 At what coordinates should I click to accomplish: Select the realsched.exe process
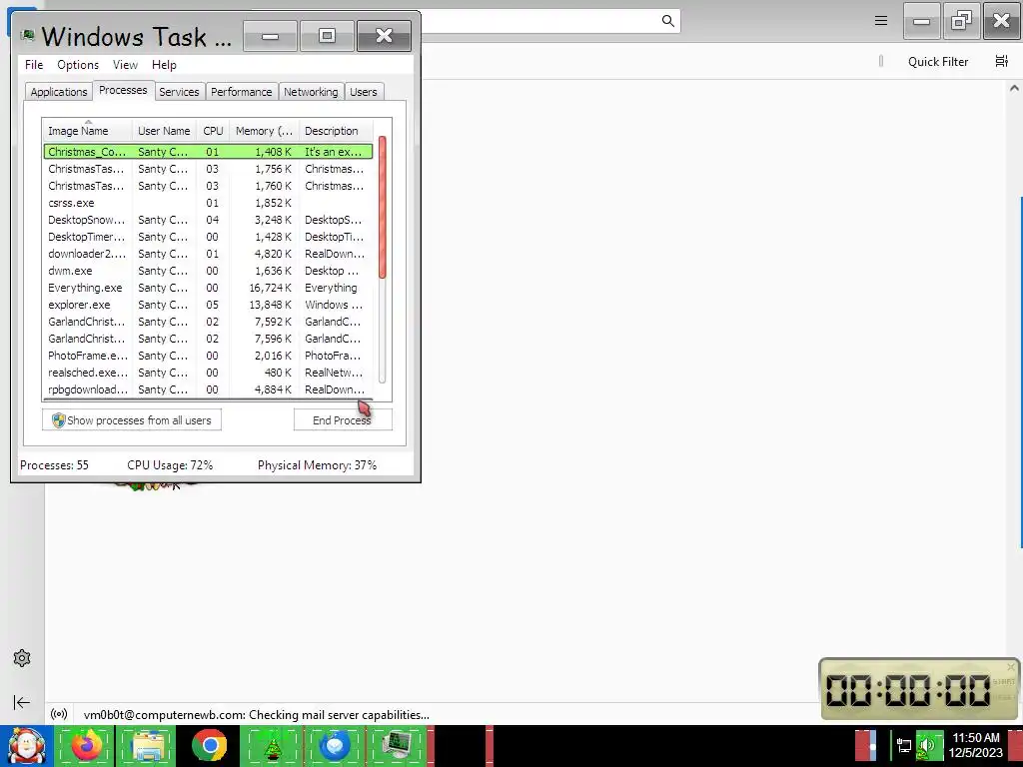tap(208, 373)
